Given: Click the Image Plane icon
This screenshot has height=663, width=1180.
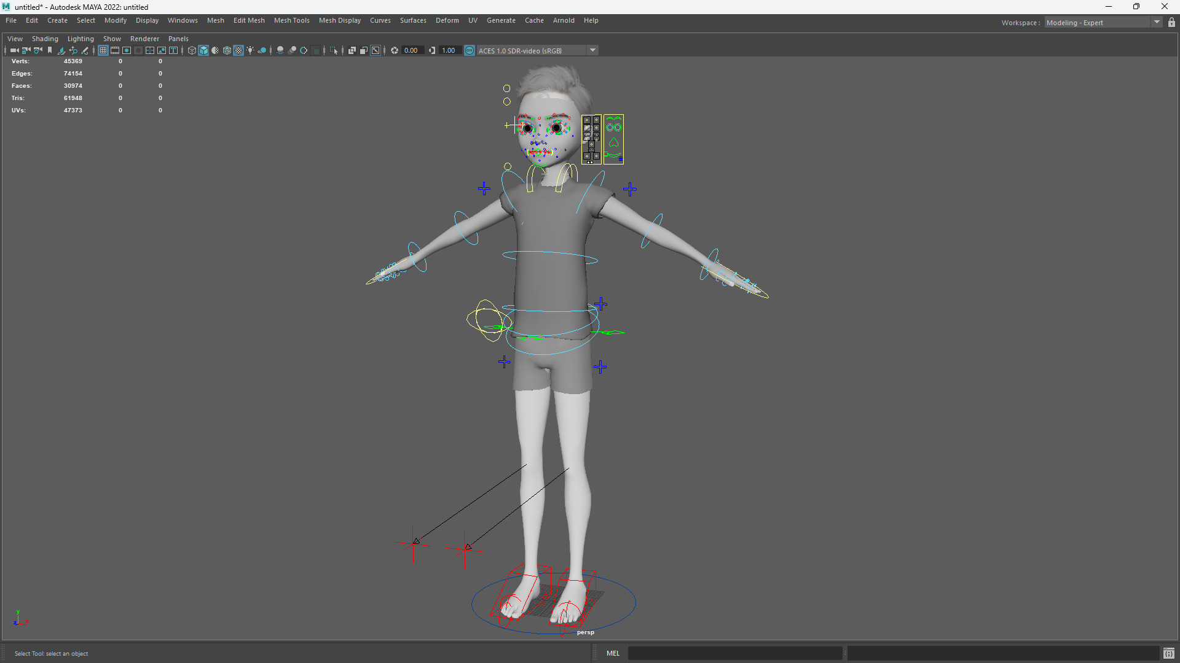Looking at the screenshot, I should [61, 50].
